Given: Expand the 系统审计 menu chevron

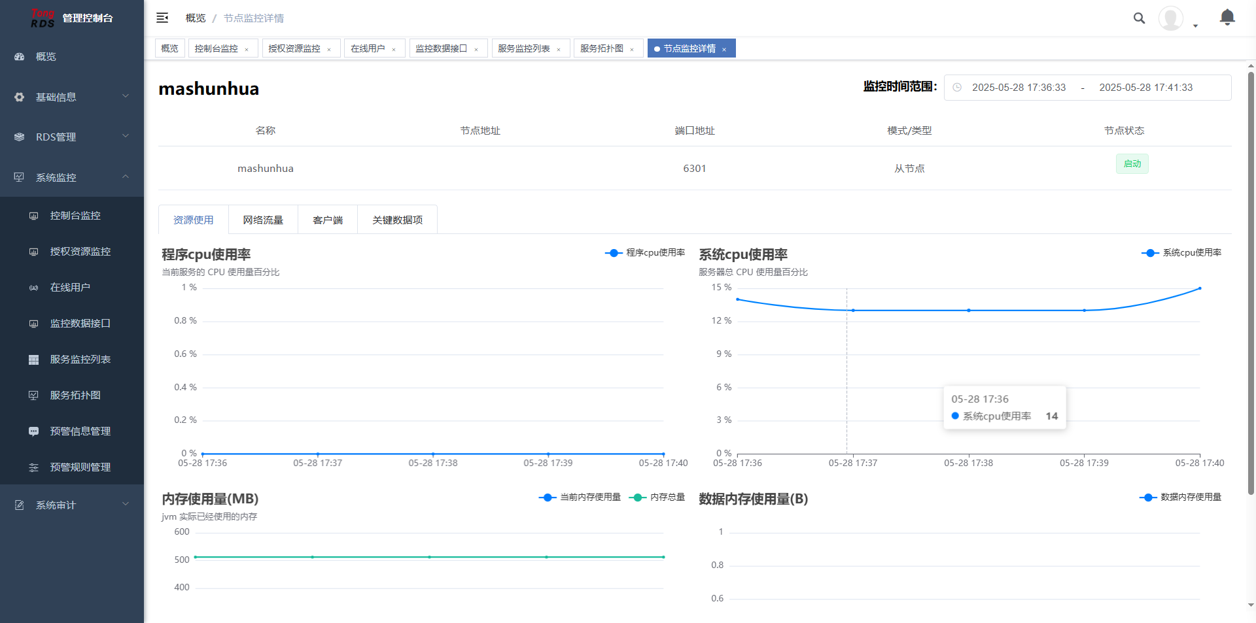Looking at the screenshot, I should 126,505.
